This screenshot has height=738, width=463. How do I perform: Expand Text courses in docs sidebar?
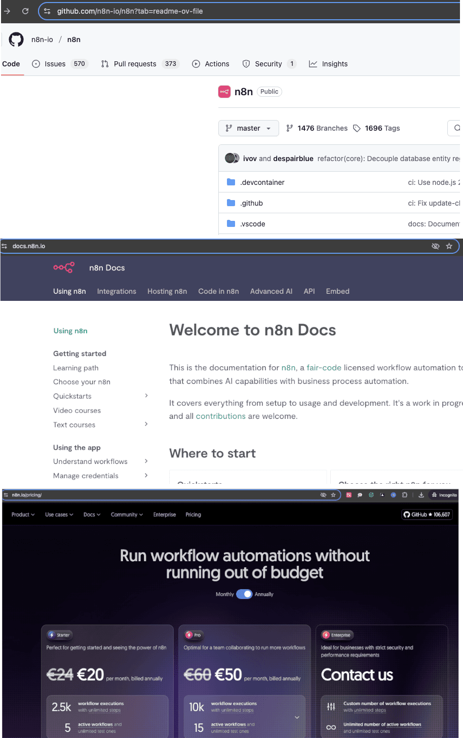click(146, 424)
